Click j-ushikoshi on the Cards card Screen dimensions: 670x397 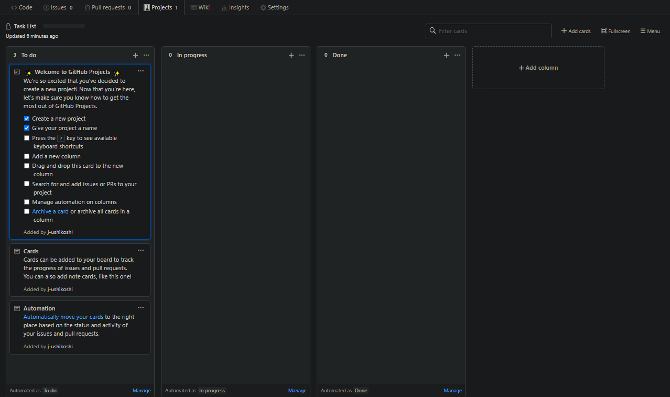(x=60, y=289)
